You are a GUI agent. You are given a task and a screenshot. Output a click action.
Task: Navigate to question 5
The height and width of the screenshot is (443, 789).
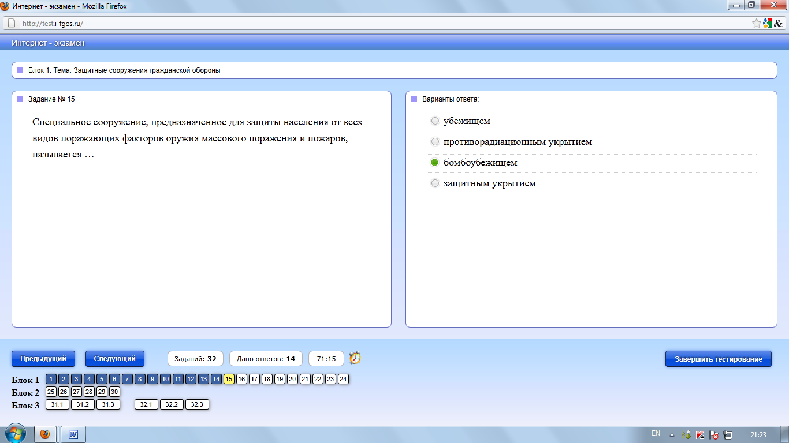[102, 379]
